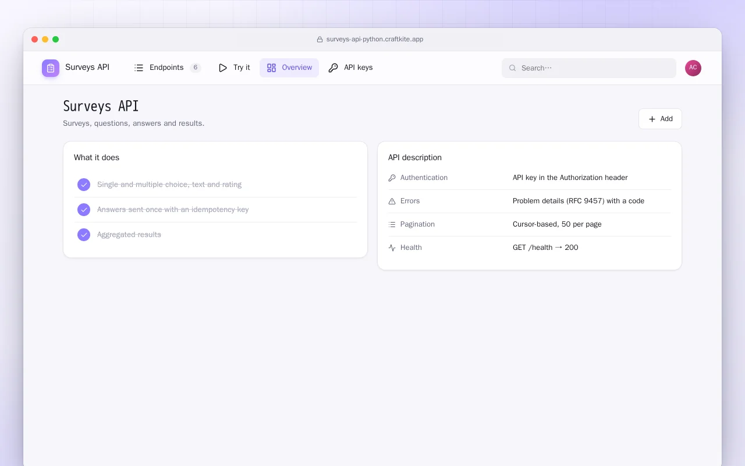
Task: Click the Endpoints list icon
Action: point(139,68)
